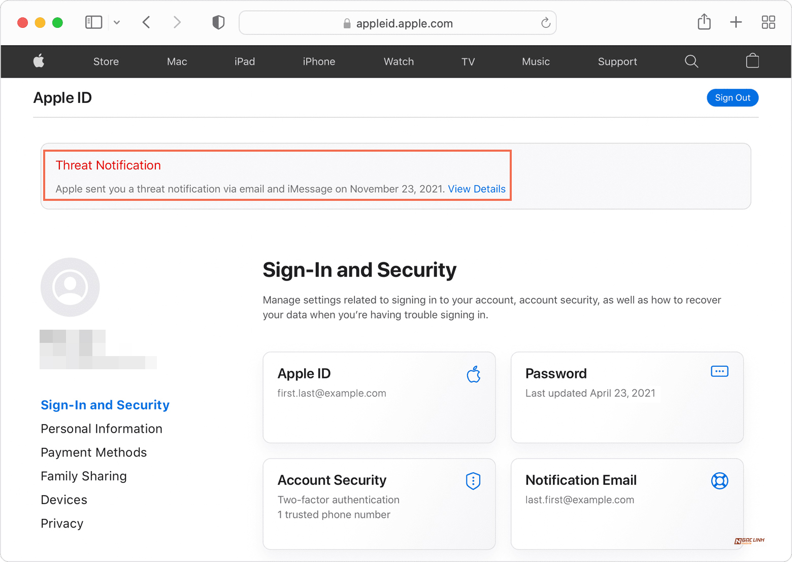Open a new tab with the plus icon
The width and height of the screenshot is (792, 562).
736,22
